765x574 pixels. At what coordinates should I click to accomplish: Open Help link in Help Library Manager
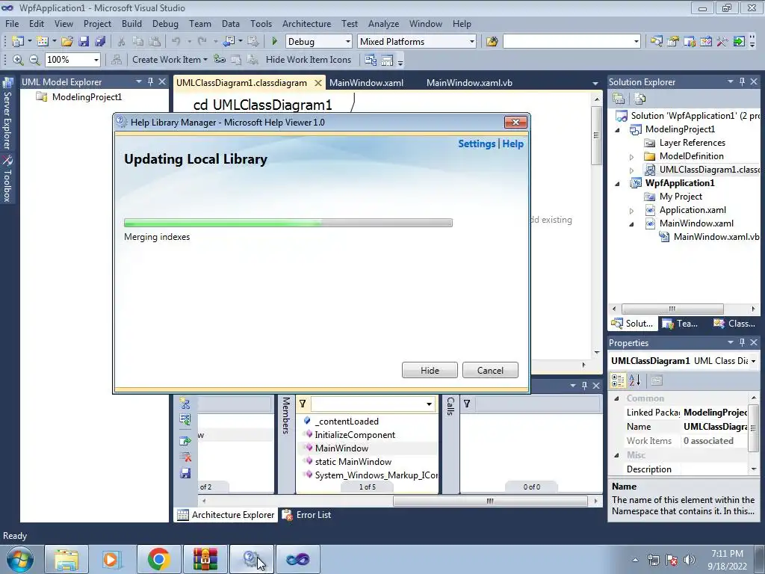tap(512, 143)
